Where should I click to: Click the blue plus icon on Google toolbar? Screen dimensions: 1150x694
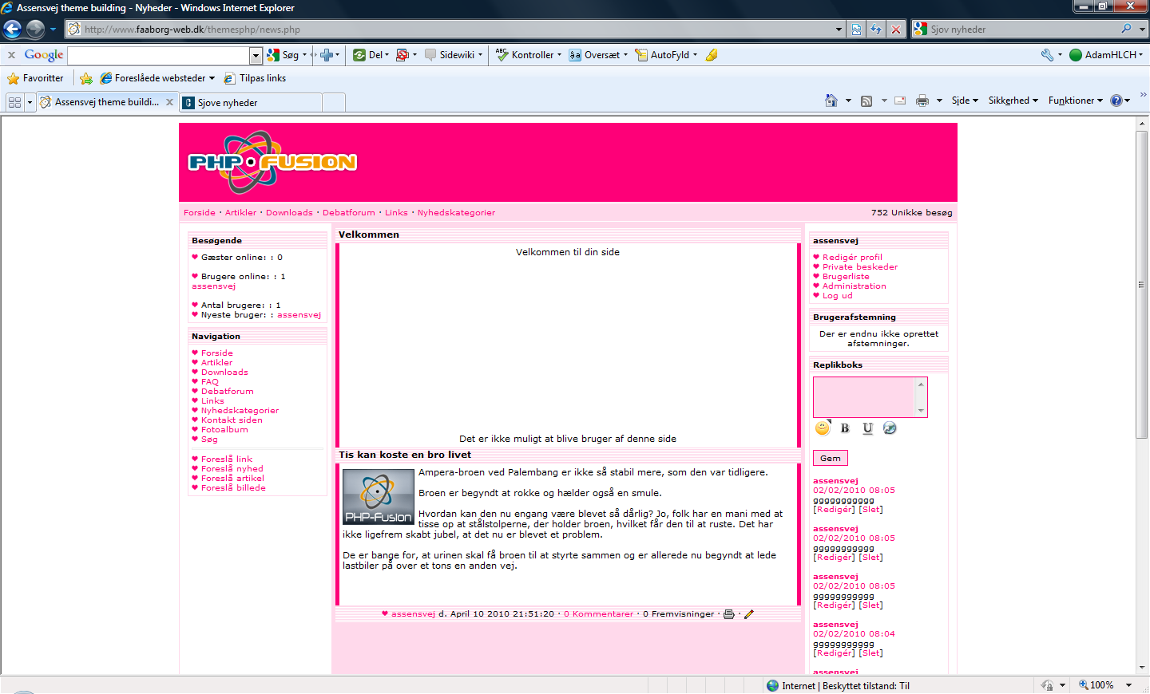326,55
